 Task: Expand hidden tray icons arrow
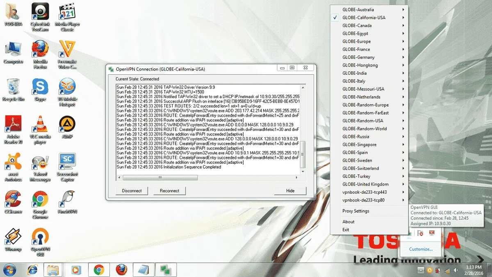421,270
